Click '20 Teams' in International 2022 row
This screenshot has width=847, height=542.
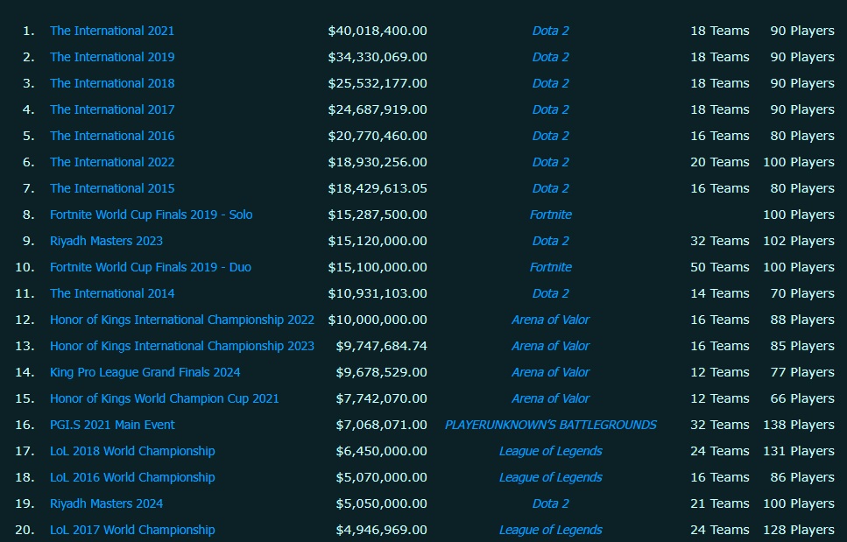[x=719, y=162]
